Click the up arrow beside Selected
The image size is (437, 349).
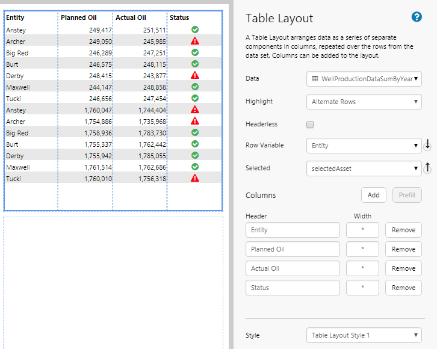pyautogui.click(x=427, y=168)
